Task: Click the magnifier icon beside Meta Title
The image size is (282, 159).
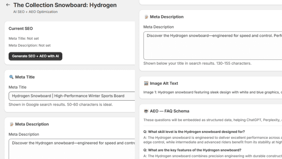Action: tap(11, 77)
